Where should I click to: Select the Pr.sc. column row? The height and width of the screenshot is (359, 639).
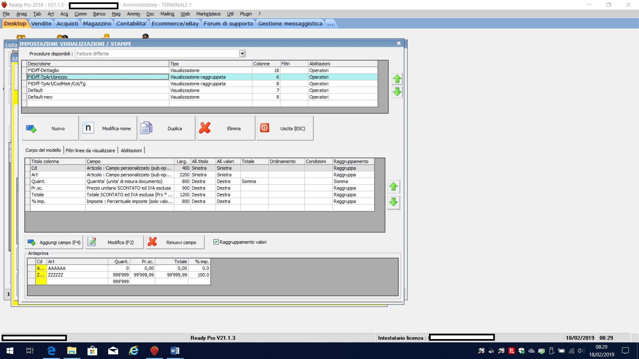(200, 188)
